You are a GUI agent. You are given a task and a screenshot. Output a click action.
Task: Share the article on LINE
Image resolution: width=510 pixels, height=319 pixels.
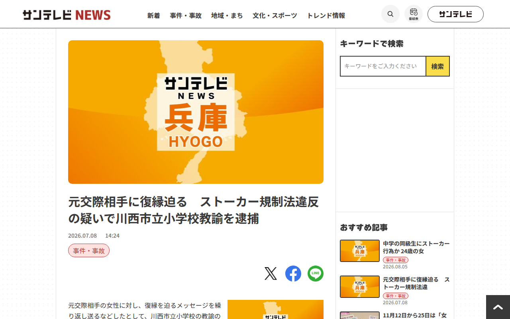pyautogui.click(x=316, y=274)
